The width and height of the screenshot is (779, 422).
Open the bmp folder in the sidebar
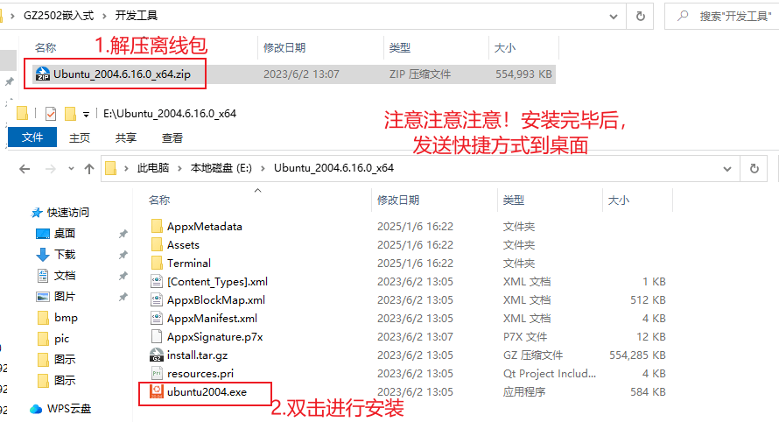66,318
